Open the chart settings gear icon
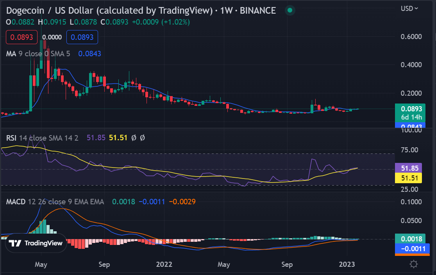The height and width of the screenshot is (275, 436). coord(413,264)
